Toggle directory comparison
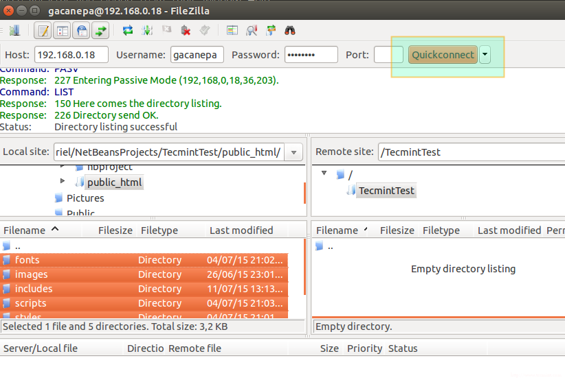The width and height of the screenshot is (565, 380). pos(252,30)
